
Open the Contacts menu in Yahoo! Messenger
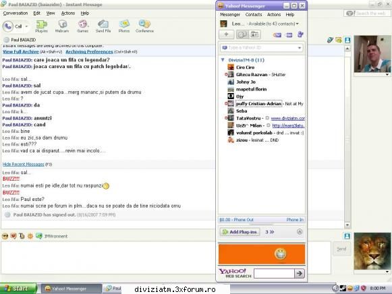click(254, 15)
